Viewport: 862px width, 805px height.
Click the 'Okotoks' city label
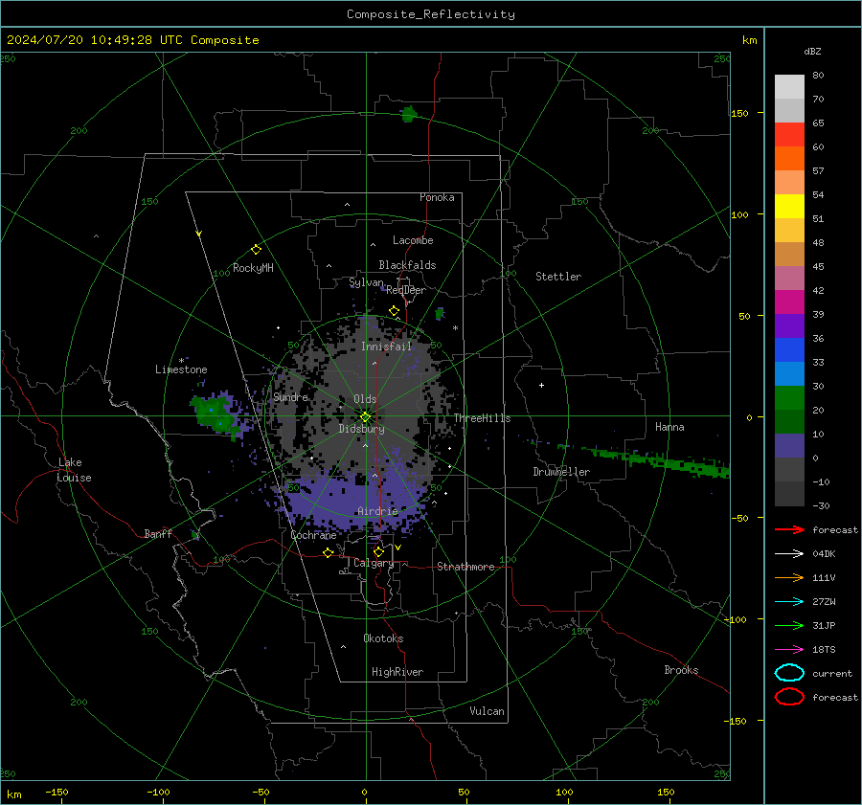pyautogui.click(x=383, y=638)
